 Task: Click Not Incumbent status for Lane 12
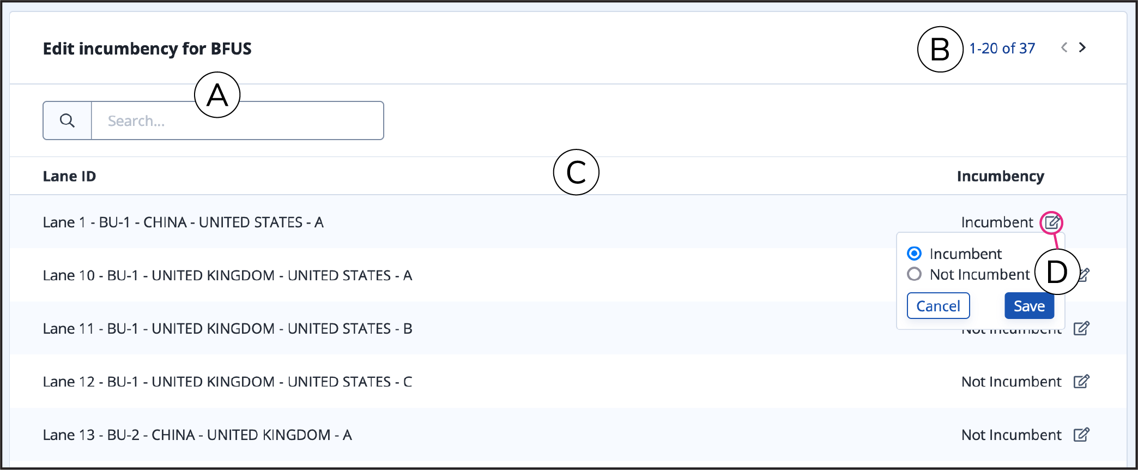pos(1011,382)
